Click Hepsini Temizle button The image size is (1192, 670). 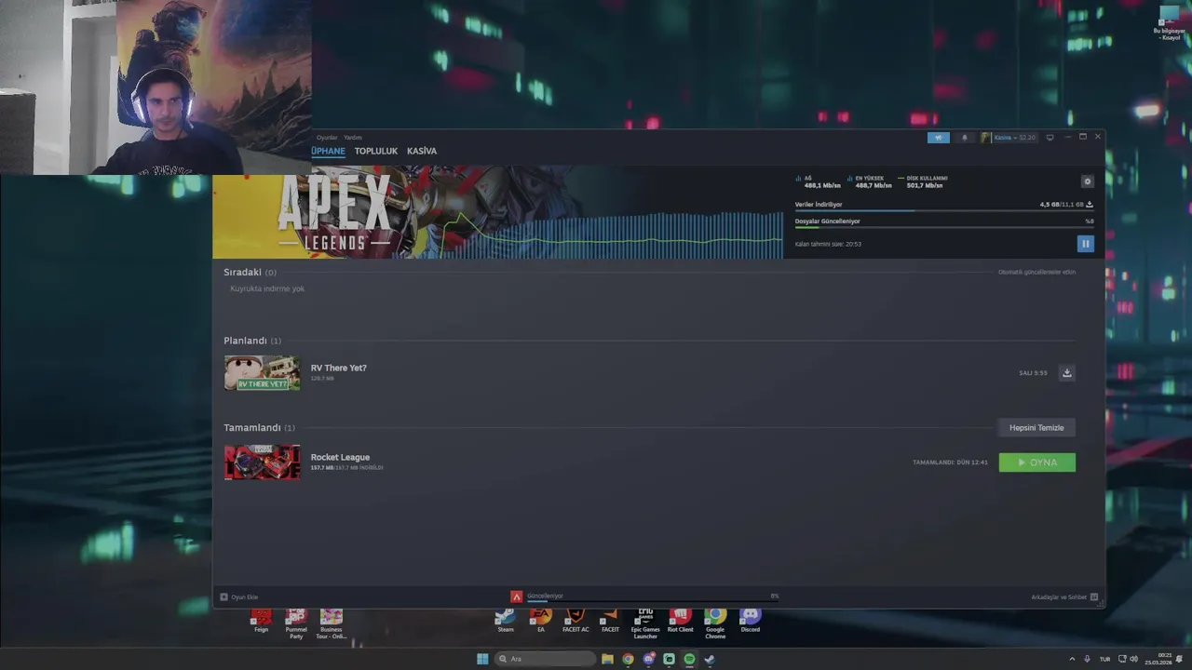(1036, 428)
